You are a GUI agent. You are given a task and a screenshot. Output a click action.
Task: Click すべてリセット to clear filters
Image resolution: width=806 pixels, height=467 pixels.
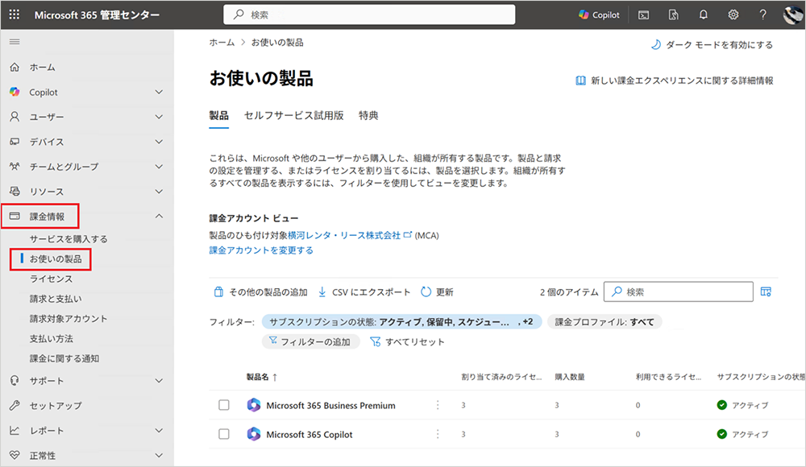click(407, 341)
